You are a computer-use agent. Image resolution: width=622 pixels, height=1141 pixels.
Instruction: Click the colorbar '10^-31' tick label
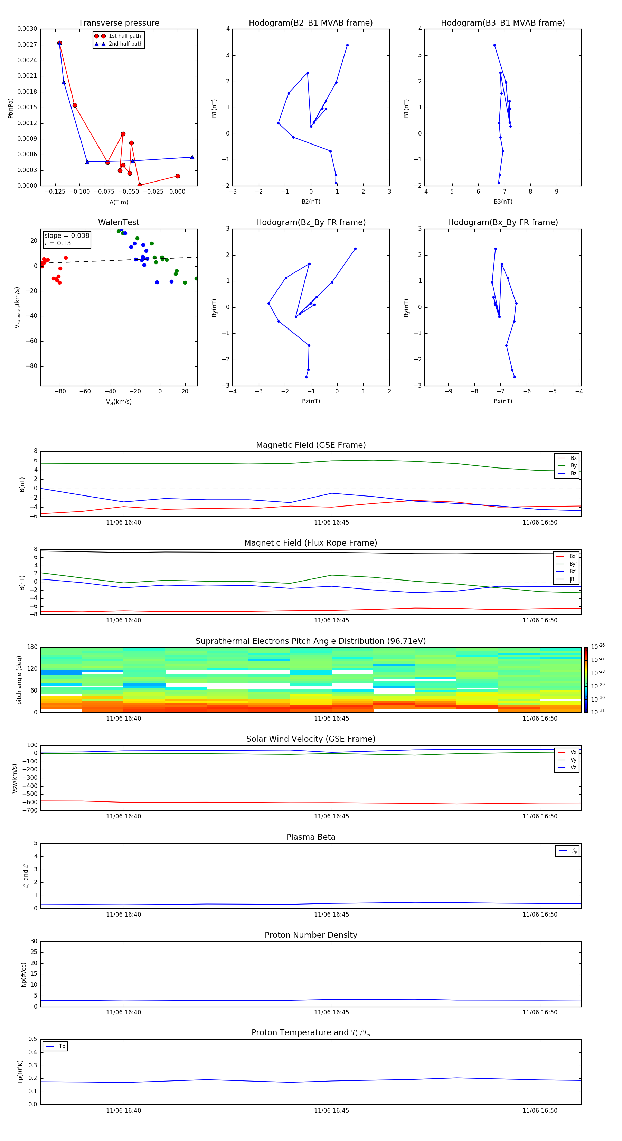(x=598, y=712)
